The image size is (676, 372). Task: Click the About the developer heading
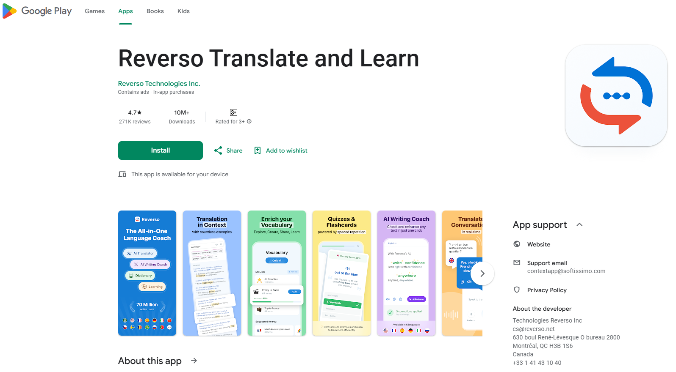(542, 309)
